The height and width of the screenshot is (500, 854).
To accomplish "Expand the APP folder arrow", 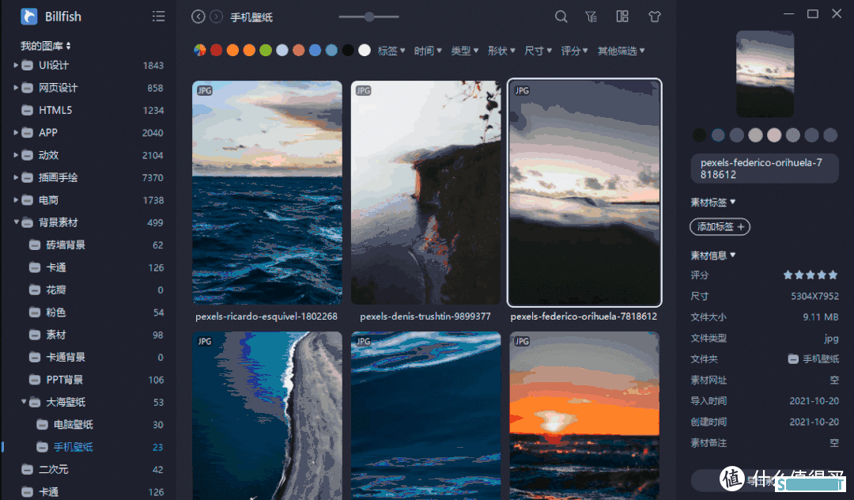I will 16,132.
